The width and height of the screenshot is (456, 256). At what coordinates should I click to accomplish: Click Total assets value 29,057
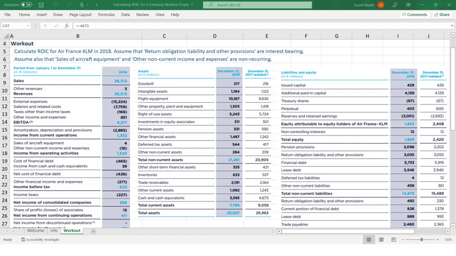pyautogui.click(x=233, y=213)
